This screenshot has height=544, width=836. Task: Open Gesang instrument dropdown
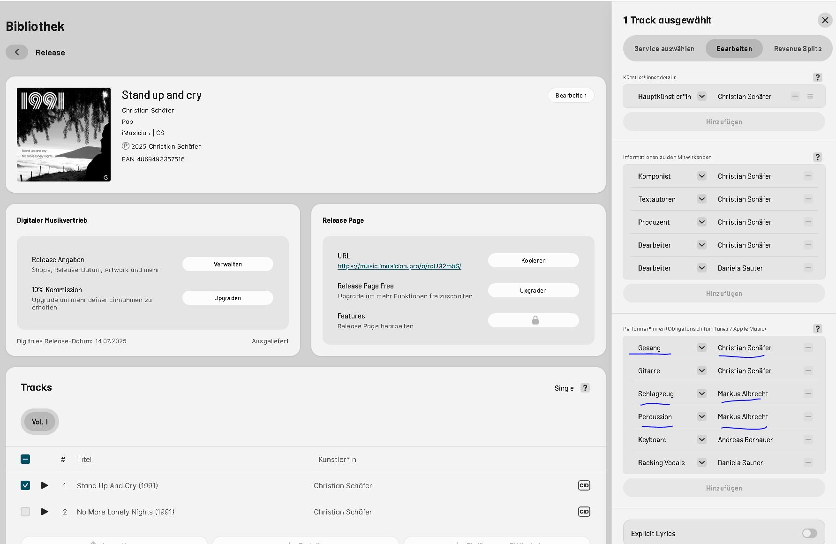click(702, 348)
